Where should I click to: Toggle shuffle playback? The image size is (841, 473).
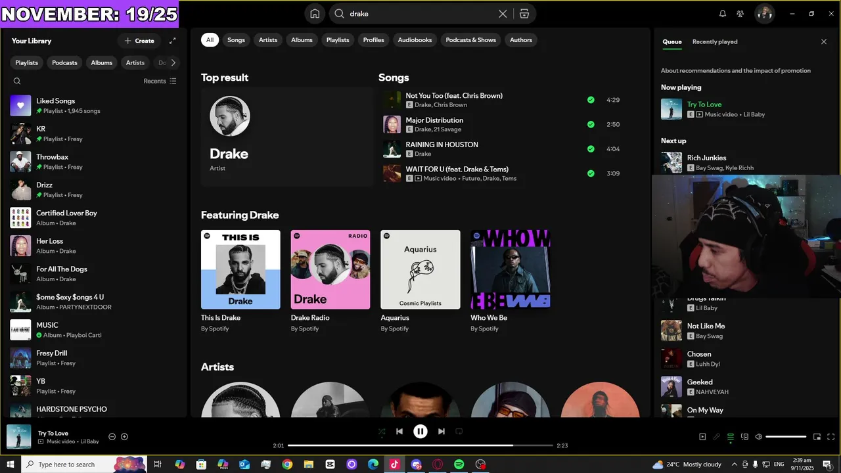[x=382, y=432]
